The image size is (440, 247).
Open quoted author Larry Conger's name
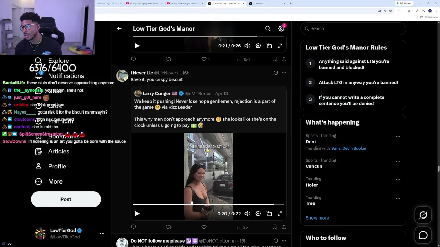(157, 93)
